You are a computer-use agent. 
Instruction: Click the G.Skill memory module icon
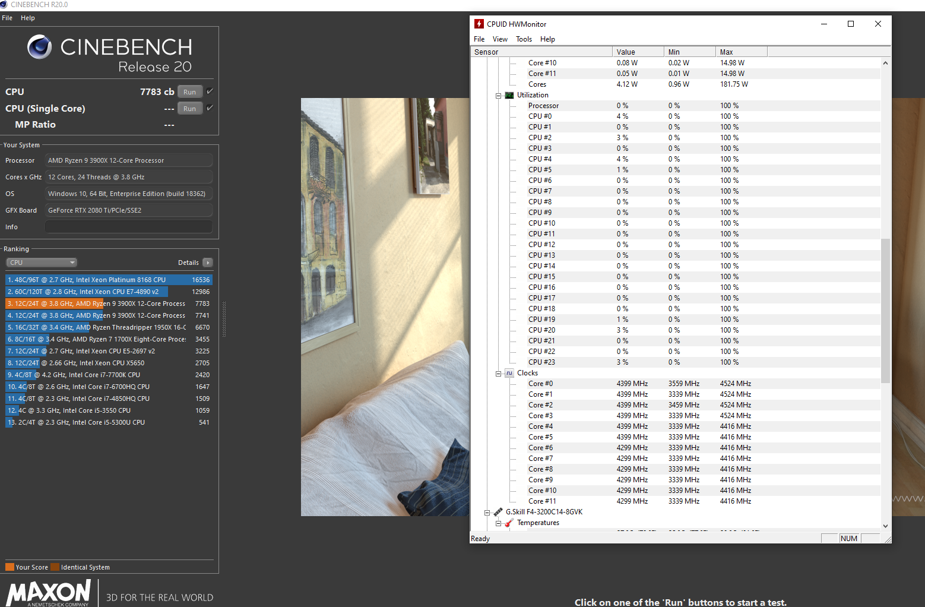pyautogui.click(x=498, y=512)
